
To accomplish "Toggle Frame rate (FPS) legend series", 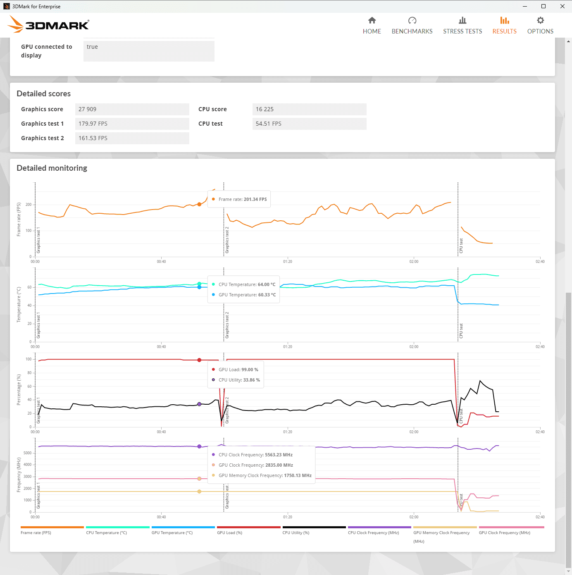I will (x=36, y=533).
